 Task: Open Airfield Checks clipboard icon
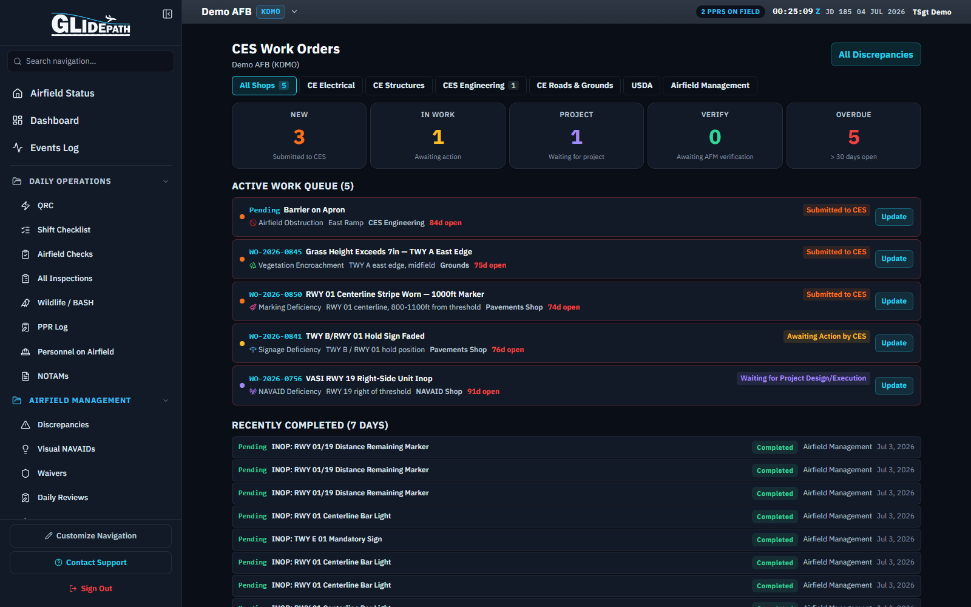pyautogui.click(x=25, y=254)
